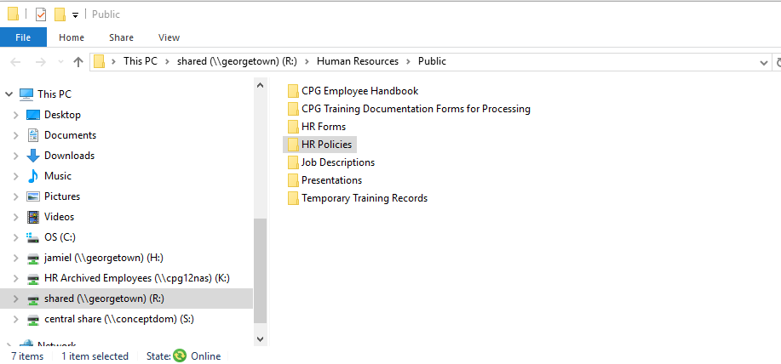Click 'Human Resources' in the address breadcrumb
The image size is (781, 364).
[358, 61]
